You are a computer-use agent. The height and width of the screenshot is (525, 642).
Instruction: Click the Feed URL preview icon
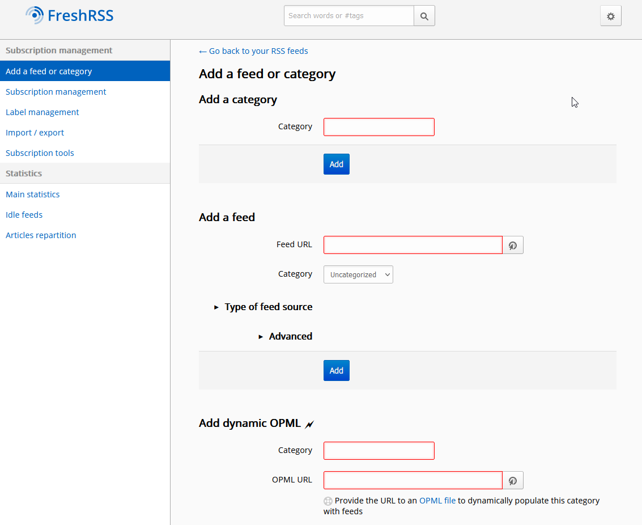click(513, 245)
